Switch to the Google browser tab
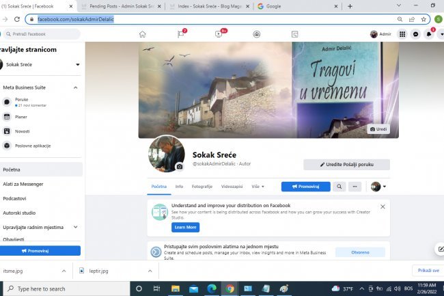 coord(297,6)
